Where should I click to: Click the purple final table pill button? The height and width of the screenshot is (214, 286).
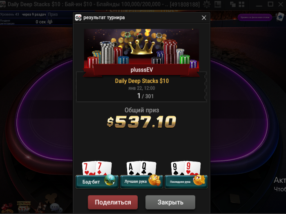pos(255,17)
